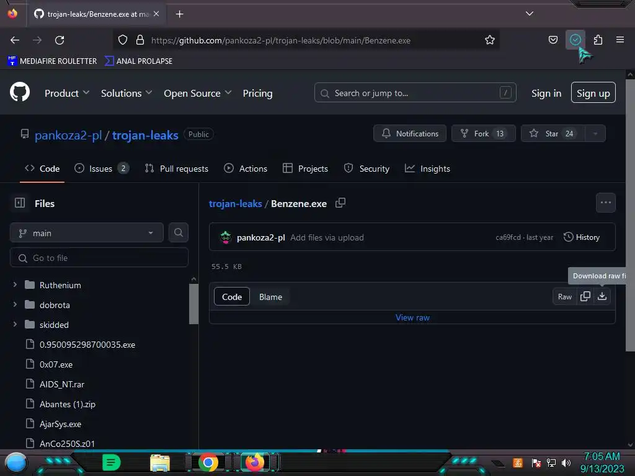Open Abantes (1).zip in file tree
Screen dimensions: 635x476
[67, 404]
